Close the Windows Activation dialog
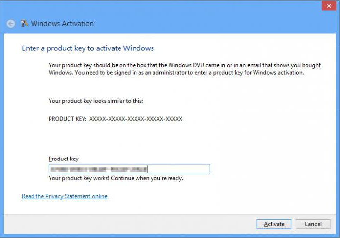The height and width of the screenshot is (238, 340). 329,6
